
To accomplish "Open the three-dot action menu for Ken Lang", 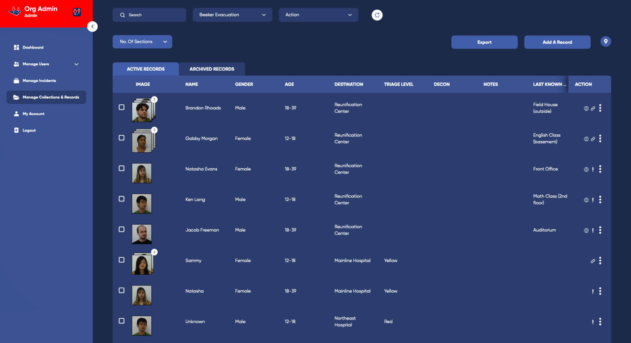I will coord(600,199).
